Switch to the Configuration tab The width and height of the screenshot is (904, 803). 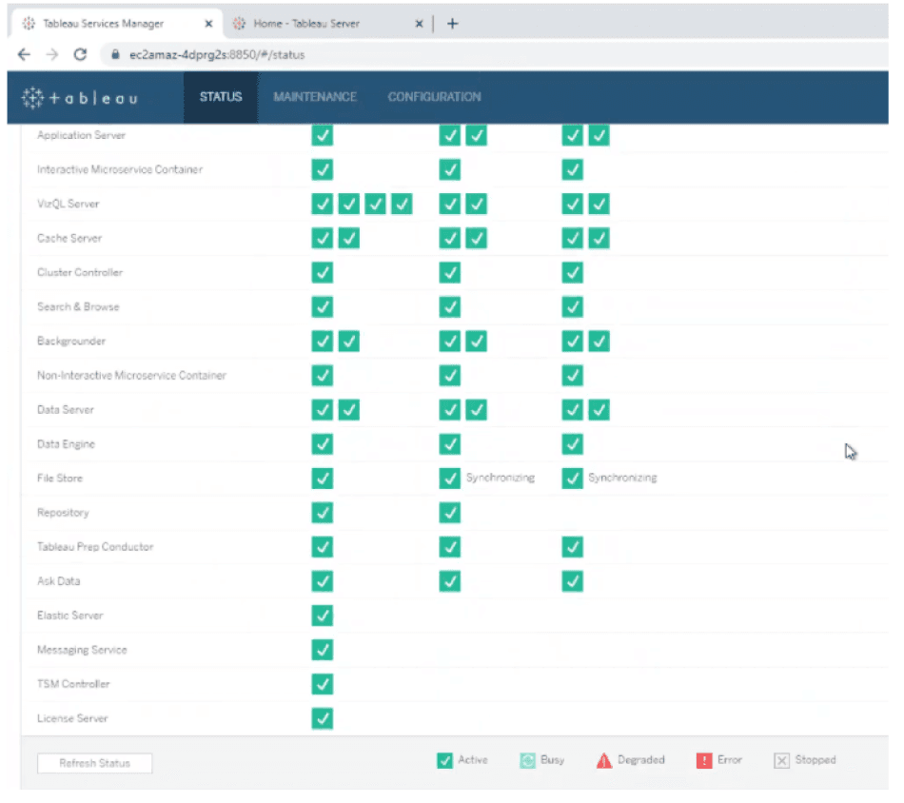pos(434,97)
